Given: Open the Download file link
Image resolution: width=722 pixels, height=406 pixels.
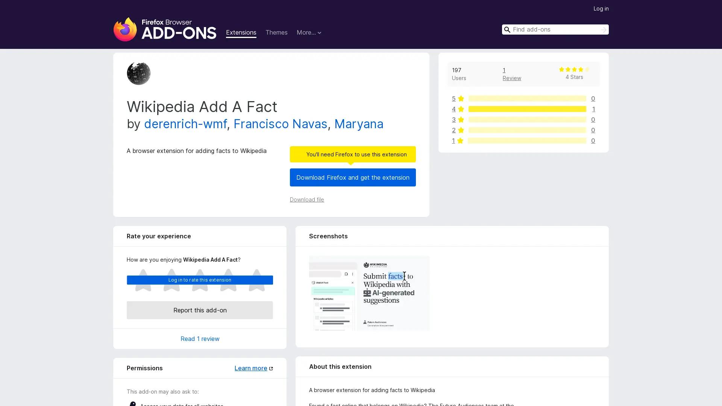Looking at the screenshot, I should point(307,200).
